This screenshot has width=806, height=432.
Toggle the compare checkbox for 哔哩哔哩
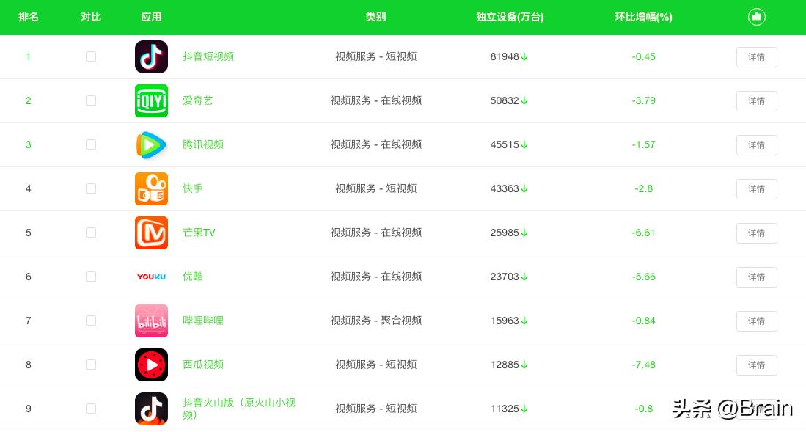[91, 321]
